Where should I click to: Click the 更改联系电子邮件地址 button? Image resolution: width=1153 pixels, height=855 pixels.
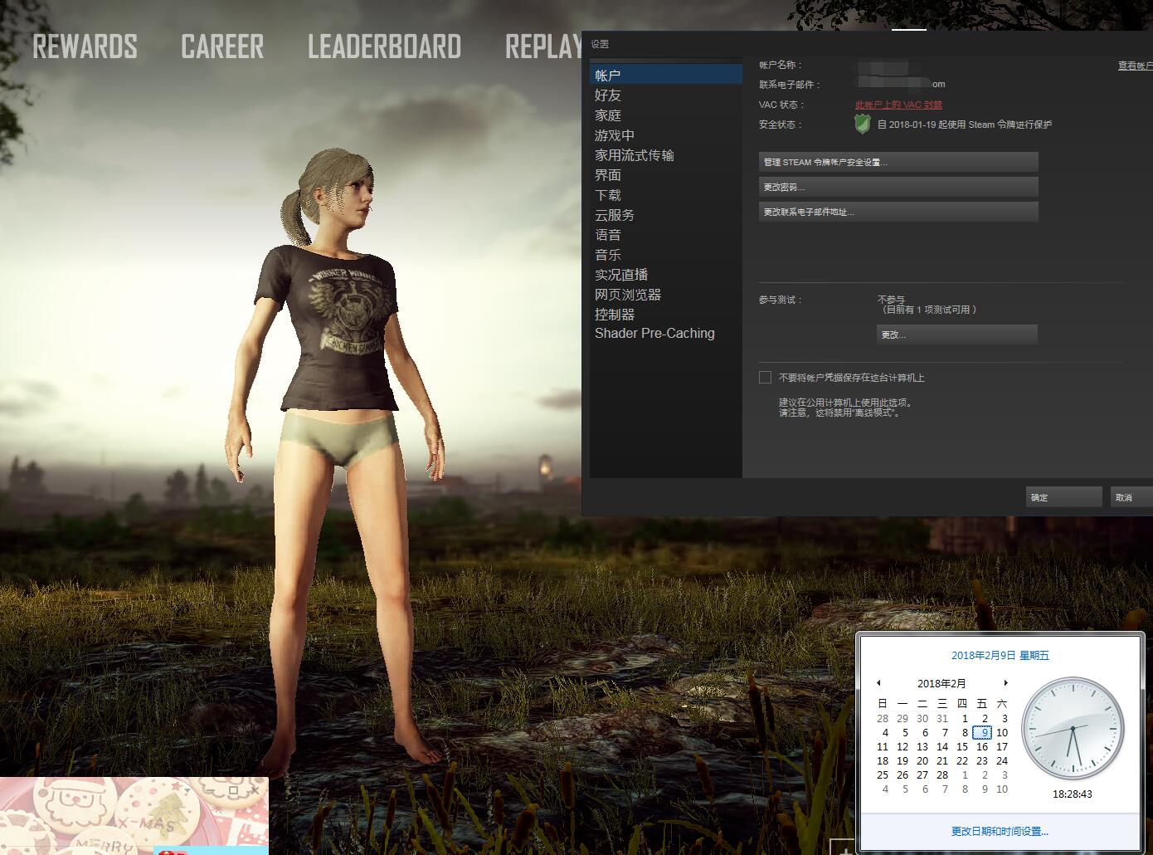[898, 212]
